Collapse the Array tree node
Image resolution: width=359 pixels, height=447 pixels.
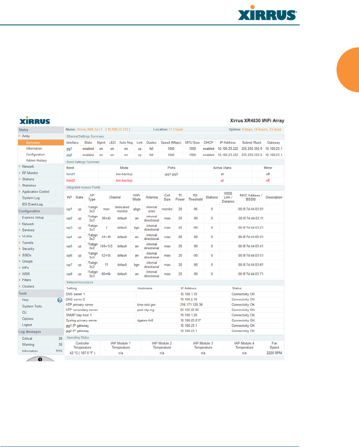tap(20, 136)
